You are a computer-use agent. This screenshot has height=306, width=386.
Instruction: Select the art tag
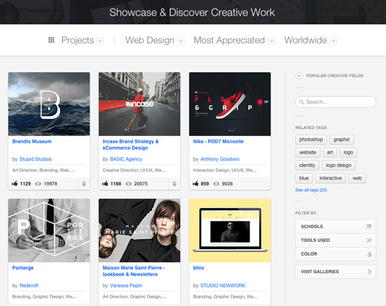pyautogui.click(x=330, y=152)
